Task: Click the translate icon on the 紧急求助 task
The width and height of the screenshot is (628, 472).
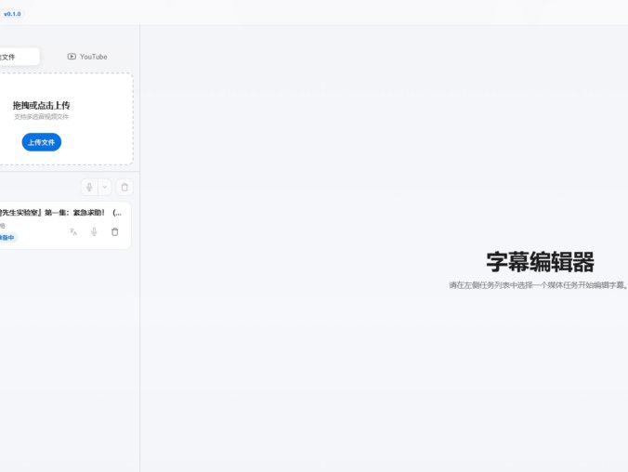Action: pyautogui.click(x=73, y=231)
